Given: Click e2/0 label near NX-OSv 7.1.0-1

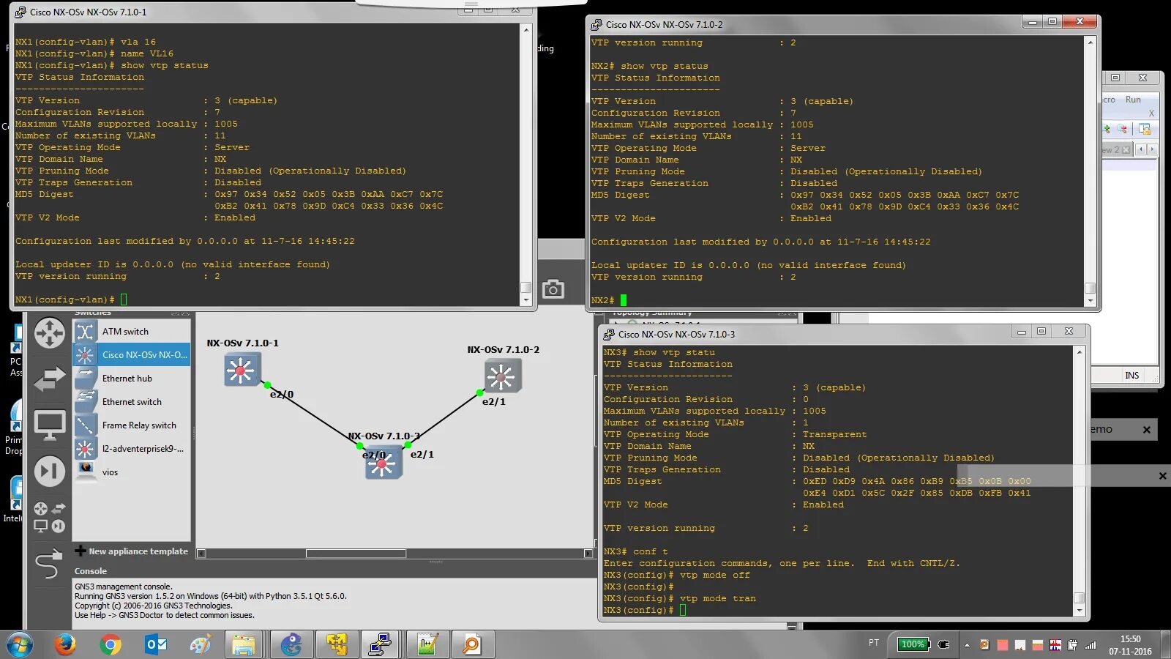Looking at the screenshot, I should point(282,394).
